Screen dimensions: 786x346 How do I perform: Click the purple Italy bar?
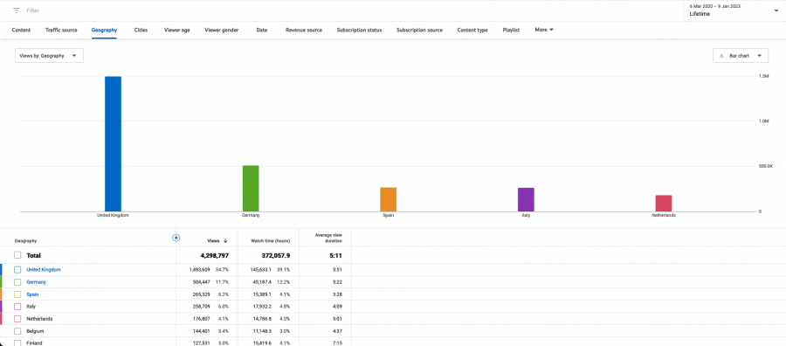[x=526, y=199]
